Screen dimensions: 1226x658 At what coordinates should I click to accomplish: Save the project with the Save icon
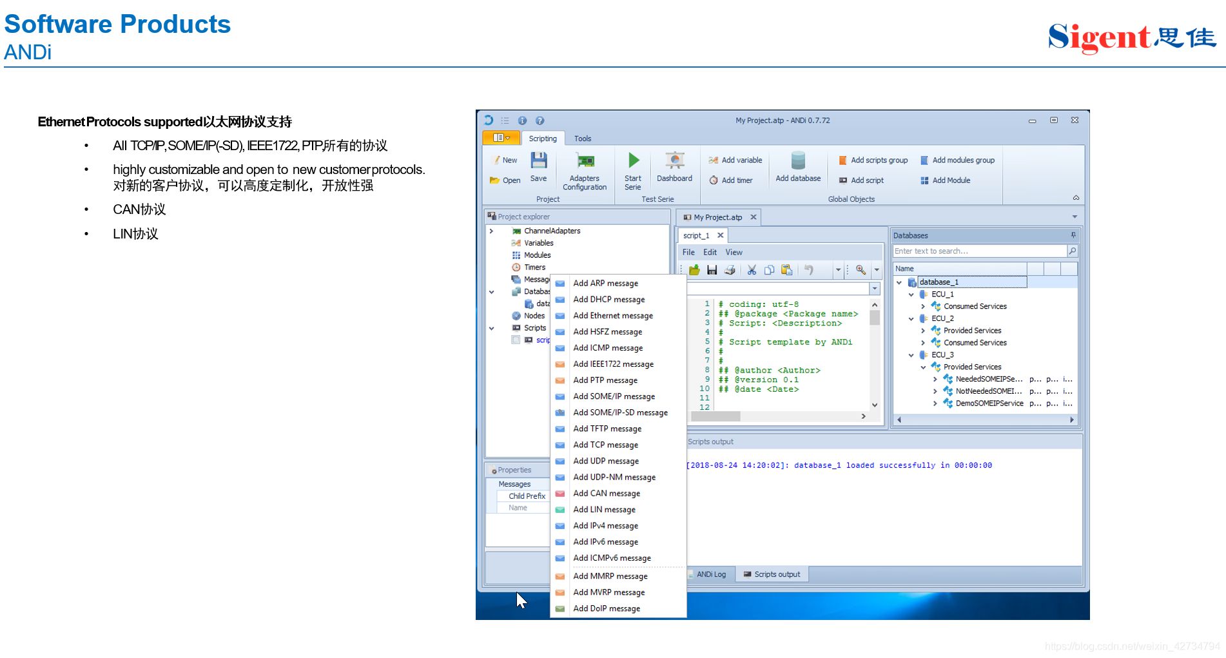pyautogui.click(x=539, y=160)
